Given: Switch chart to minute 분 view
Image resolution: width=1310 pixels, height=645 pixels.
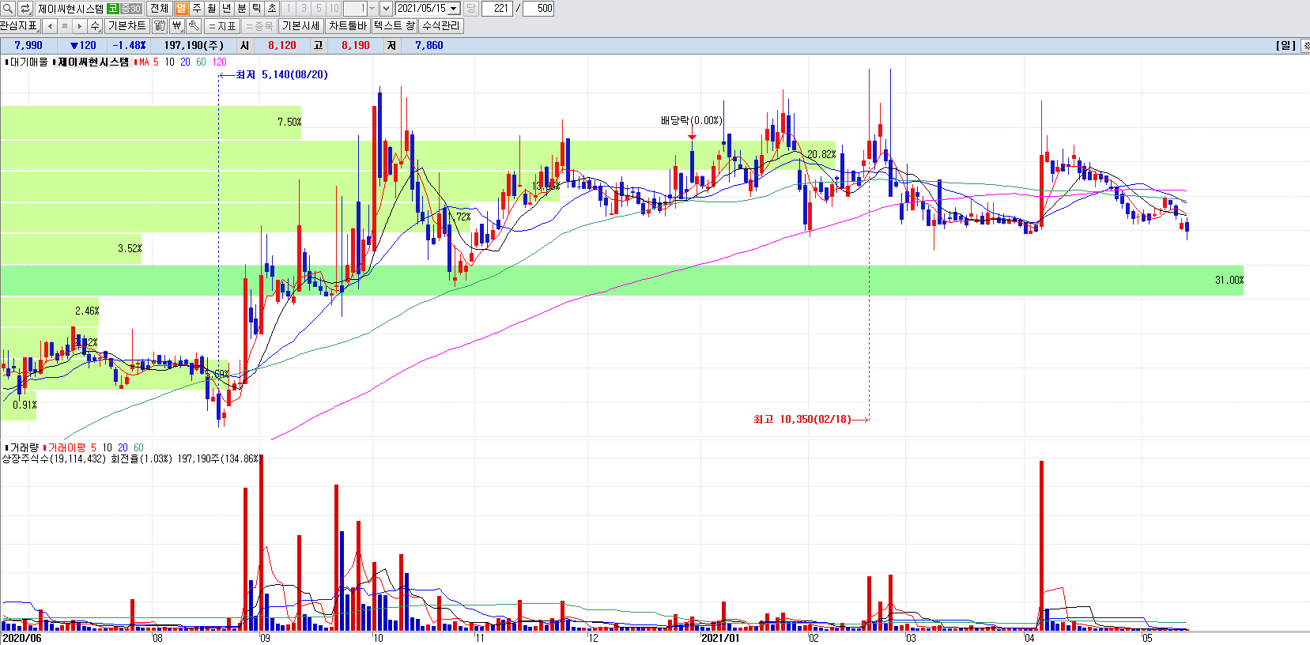Looking at the screenshot, I should coord(242,8).
